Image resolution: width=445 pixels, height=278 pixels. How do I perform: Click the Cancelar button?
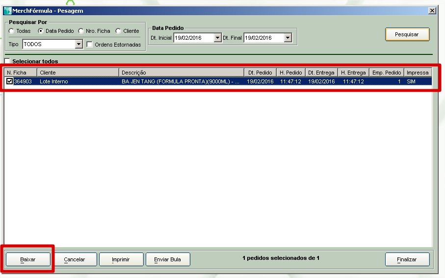[75, 259]
